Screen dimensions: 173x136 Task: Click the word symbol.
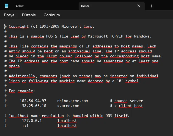133,81
